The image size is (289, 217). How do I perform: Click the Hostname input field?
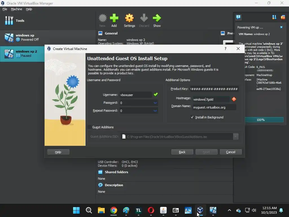[211, 99]
